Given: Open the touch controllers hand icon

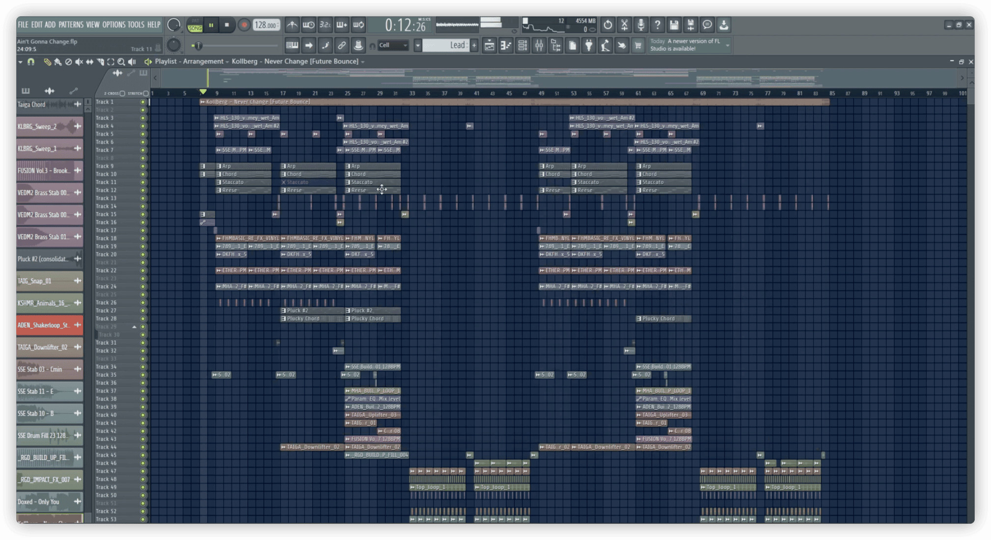Looking at the screenshot, I should [622, 46].
